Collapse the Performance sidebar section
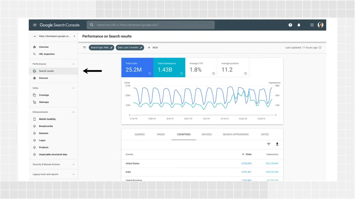 (73, 64)
